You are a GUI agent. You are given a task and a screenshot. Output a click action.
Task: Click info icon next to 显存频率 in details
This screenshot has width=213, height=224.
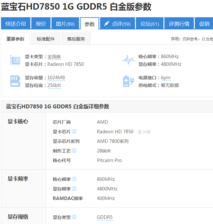click(74, 189)
